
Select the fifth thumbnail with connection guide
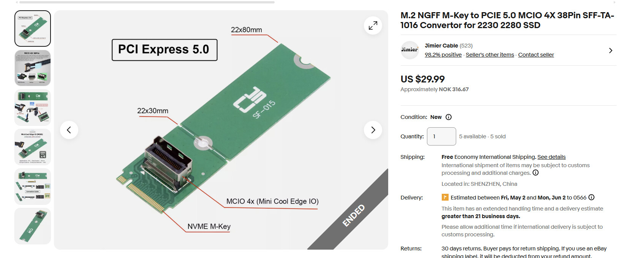point(33,187)
